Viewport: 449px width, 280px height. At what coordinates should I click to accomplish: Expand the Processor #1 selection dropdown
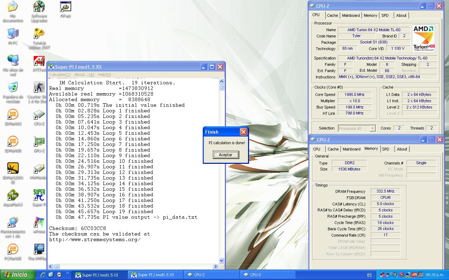[373, 128]
